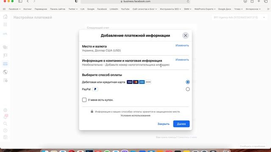Open the 'Хостинг' bookmark
This screenshot has height=152, width=271.
27,9
